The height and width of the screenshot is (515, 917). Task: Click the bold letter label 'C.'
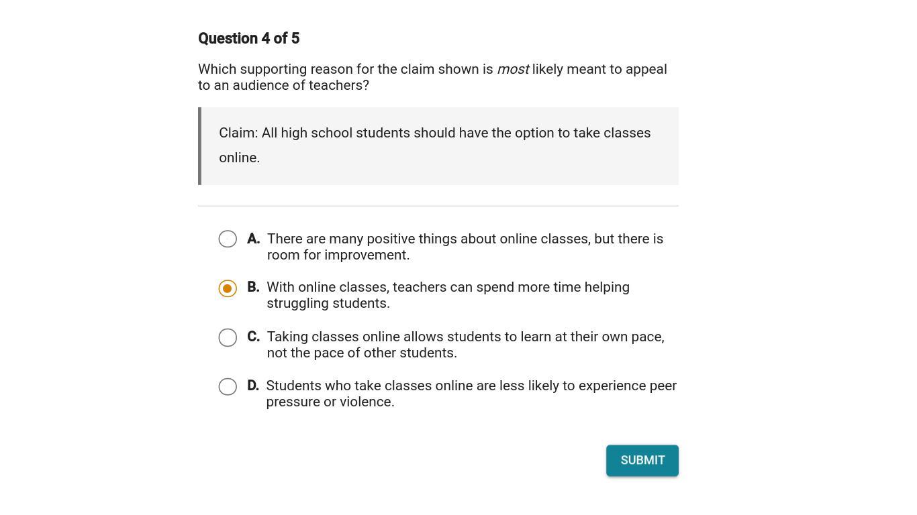(x=253, y=337)
